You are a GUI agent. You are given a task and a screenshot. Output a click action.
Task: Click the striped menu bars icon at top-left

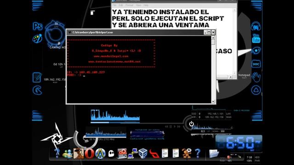pos(38,5)
